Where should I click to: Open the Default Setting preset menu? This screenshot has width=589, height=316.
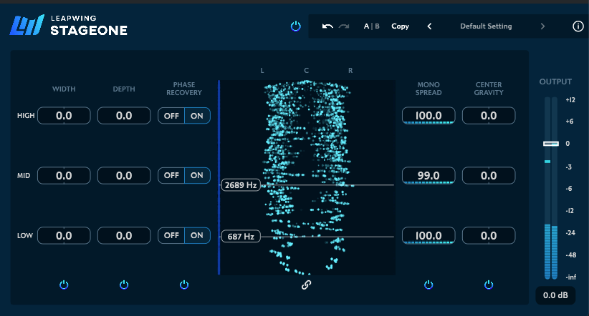pos(486,26)
